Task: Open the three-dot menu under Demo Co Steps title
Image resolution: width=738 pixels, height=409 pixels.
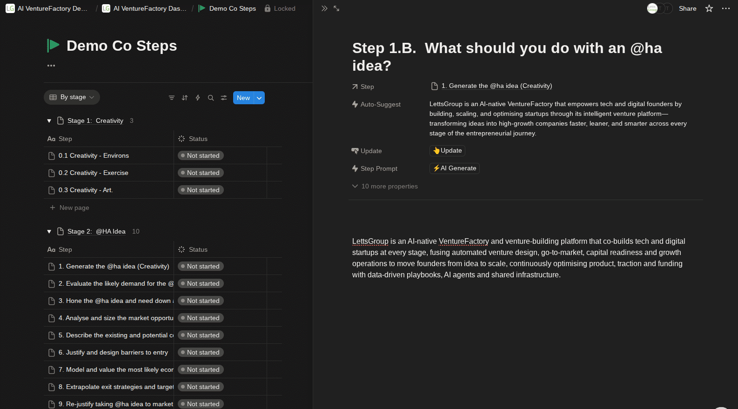Action: click(x=51, y=66)
